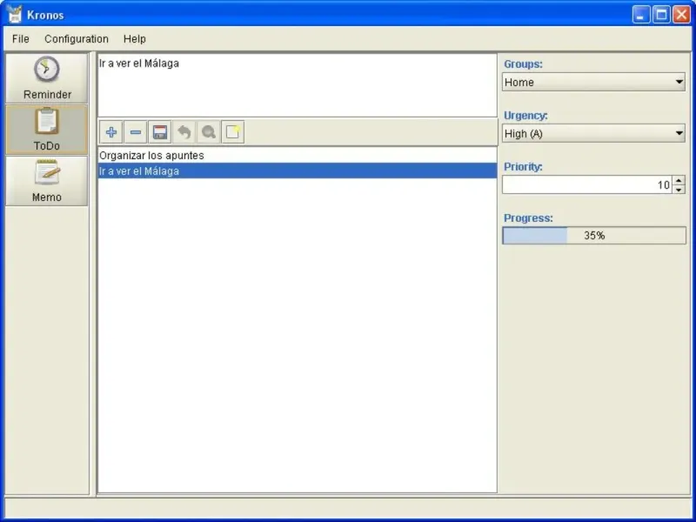
Task: Click in the task description text area
Action: coord(297,85)
